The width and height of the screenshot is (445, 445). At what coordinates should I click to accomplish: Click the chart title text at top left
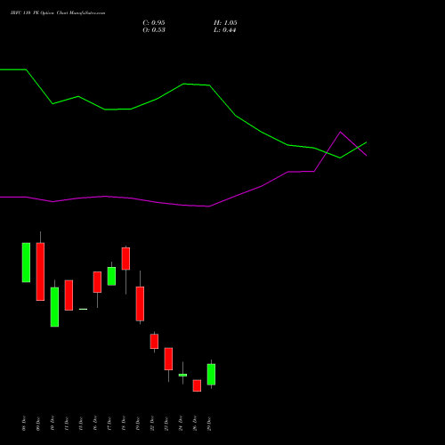58,13
